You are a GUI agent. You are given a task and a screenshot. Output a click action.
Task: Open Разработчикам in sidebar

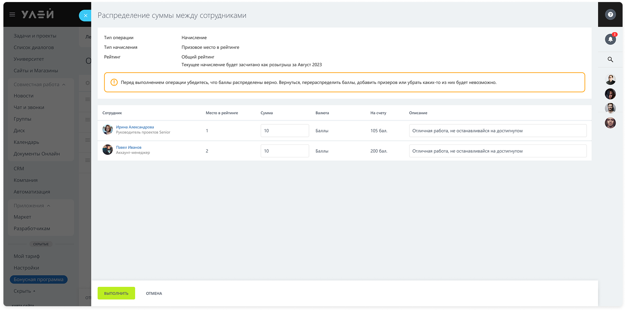tap(32, 229)
